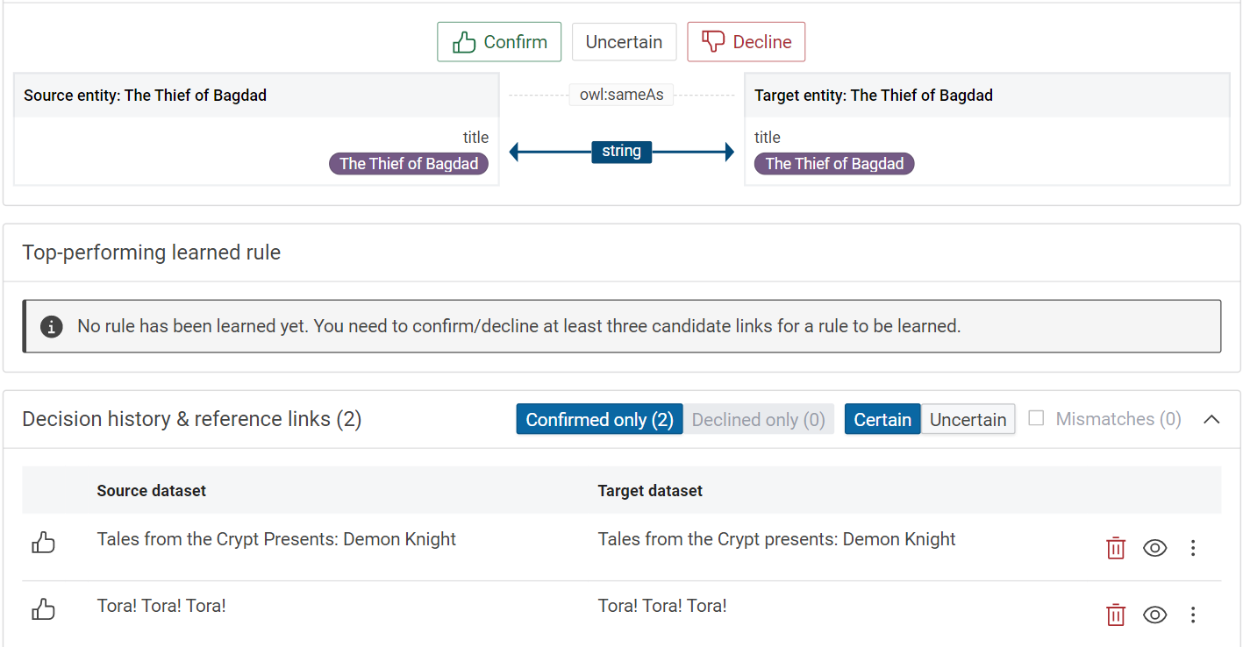Confirm the candidate link
1243x647 pixels.
tap(499, 42)
